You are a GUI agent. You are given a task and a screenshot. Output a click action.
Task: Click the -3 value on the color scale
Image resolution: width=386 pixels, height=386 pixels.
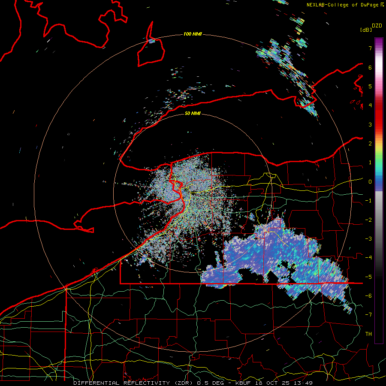[x=368, y=239]
